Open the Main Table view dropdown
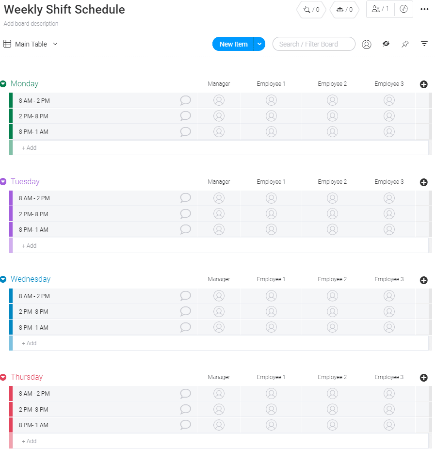The image size is (436, 449). point(55,44)
